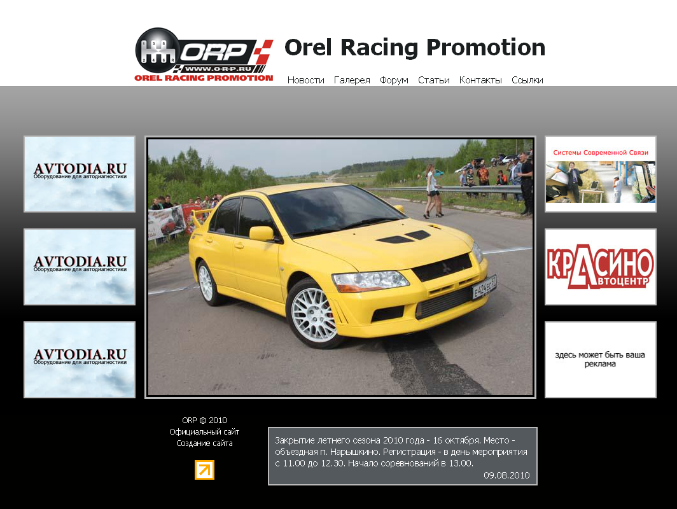Click the bottom AVTODIA.RU banner
Viewport: 677px width, 509px height.
pos(80,359)
